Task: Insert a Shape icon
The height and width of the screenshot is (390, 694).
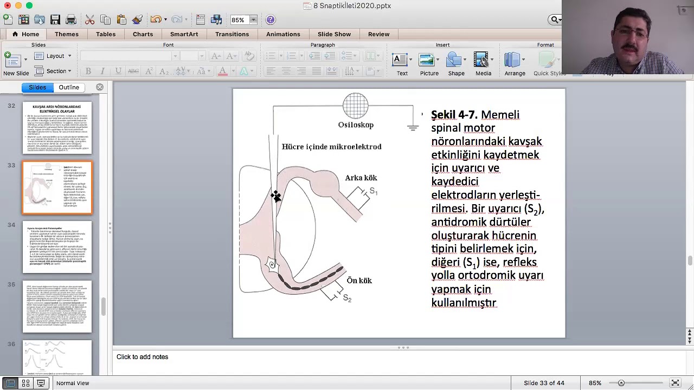Action: click(454, 60)
